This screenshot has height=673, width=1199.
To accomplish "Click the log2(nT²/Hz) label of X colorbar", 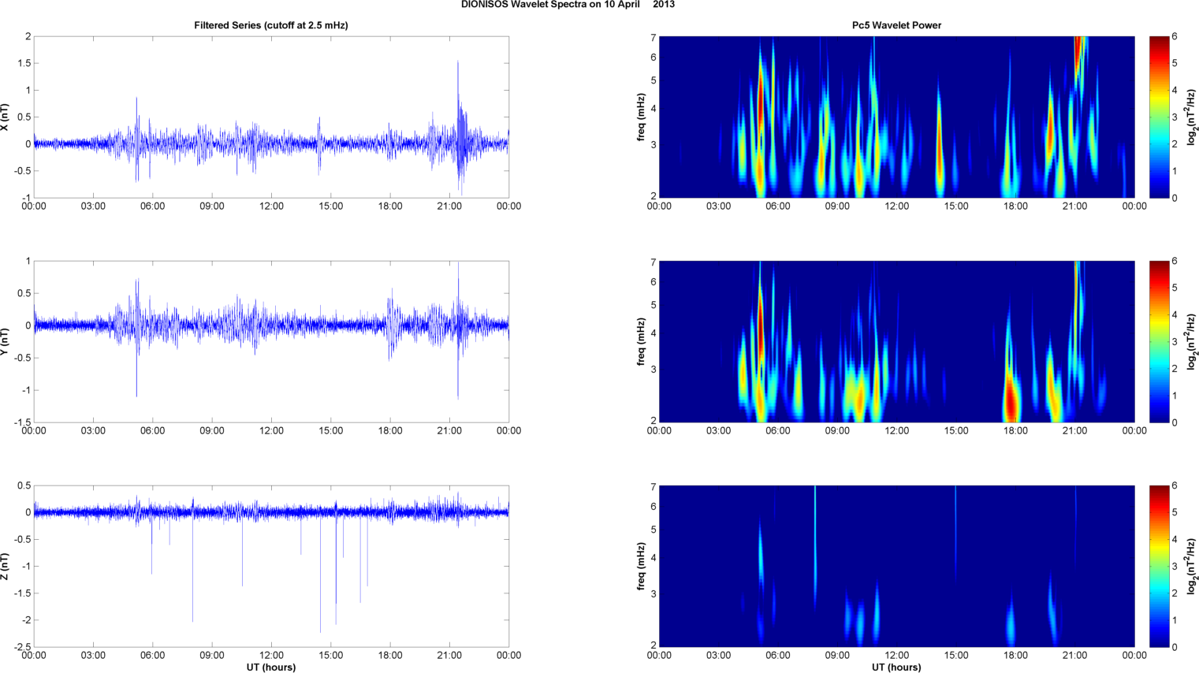I will 1192,117.
